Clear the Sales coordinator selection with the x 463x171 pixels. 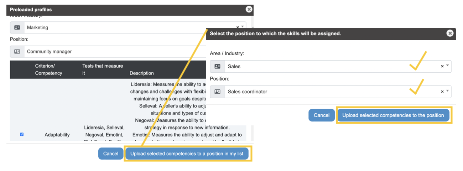(x=442, y=92)
